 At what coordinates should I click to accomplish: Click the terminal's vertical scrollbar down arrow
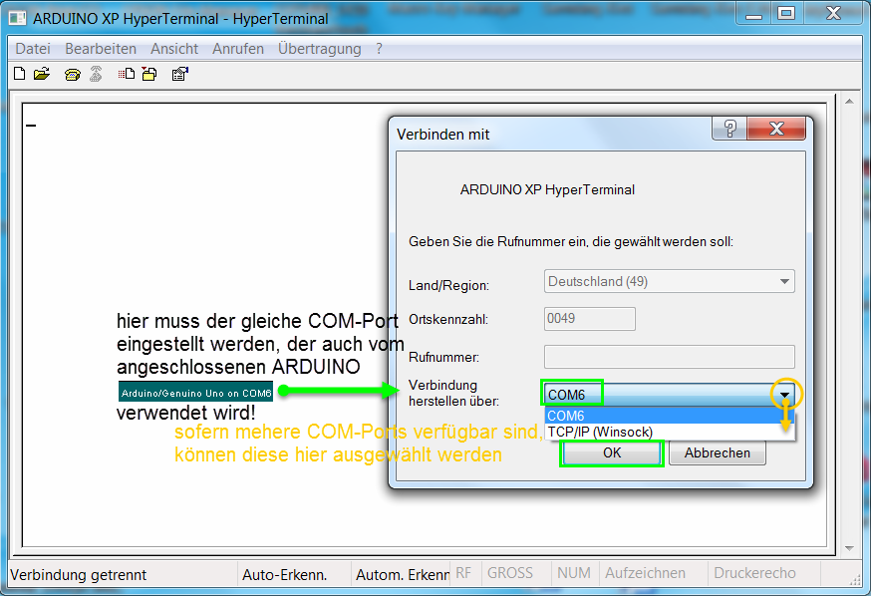pos(850,548)
